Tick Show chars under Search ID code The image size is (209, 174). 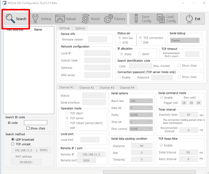28,128
